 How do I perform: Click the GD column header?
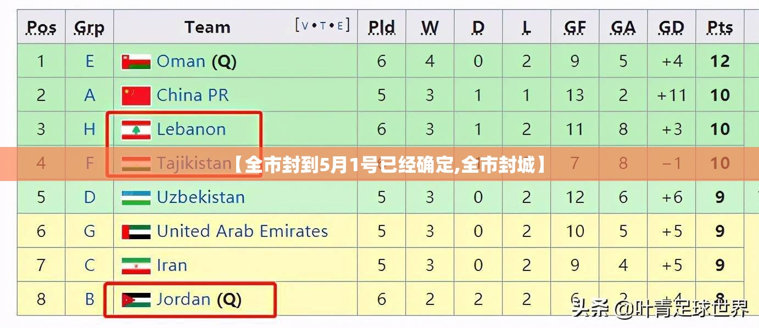[671, 27]
